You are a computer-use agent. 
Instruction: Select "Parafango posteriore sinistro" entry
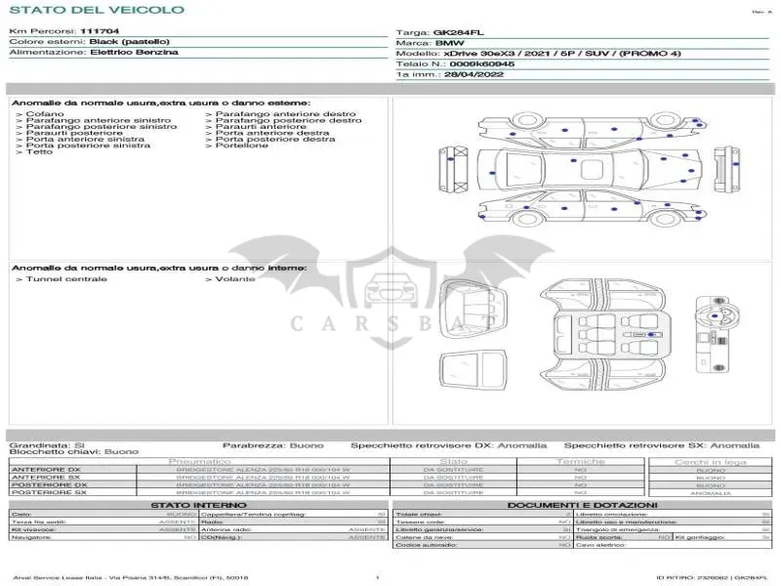pyautogui.click(x=102, y=127)
